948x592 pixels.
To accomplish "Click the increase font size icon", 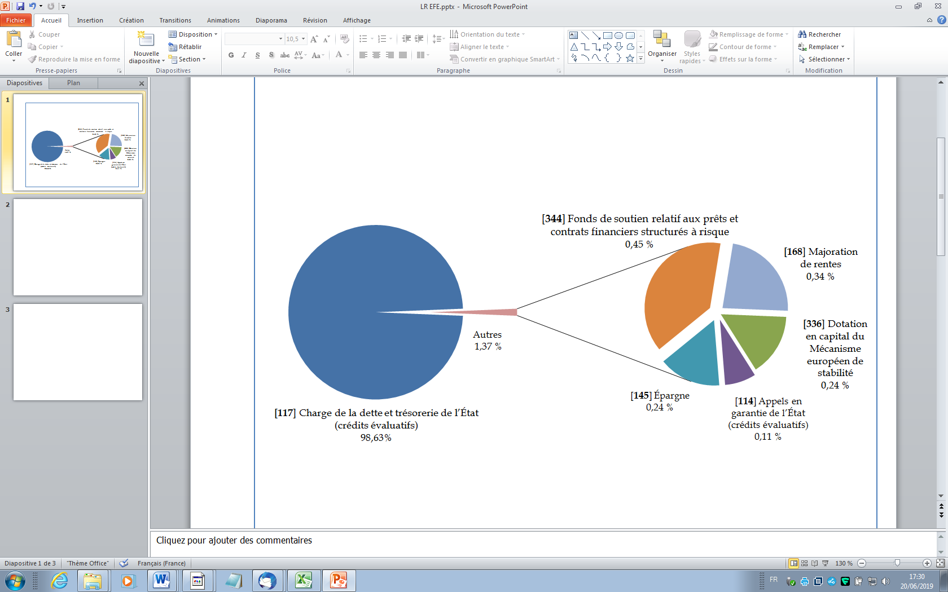I will tap(314, 39).
